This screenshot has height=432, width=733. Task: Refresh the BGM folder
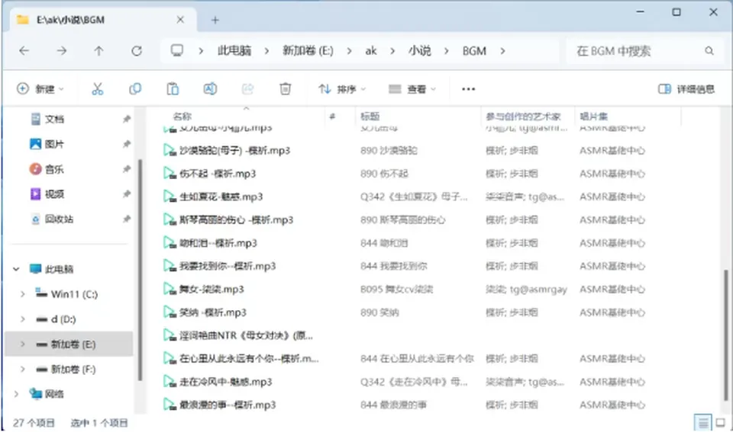coord(136,51)
